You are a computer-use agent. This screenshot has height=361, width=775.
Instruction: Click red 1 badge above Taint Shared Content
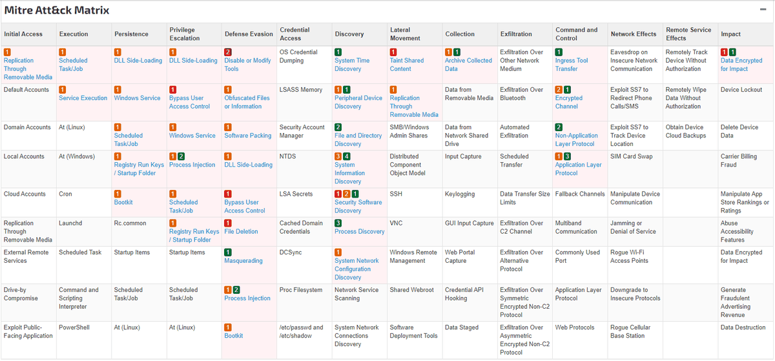tap(393, 52)
